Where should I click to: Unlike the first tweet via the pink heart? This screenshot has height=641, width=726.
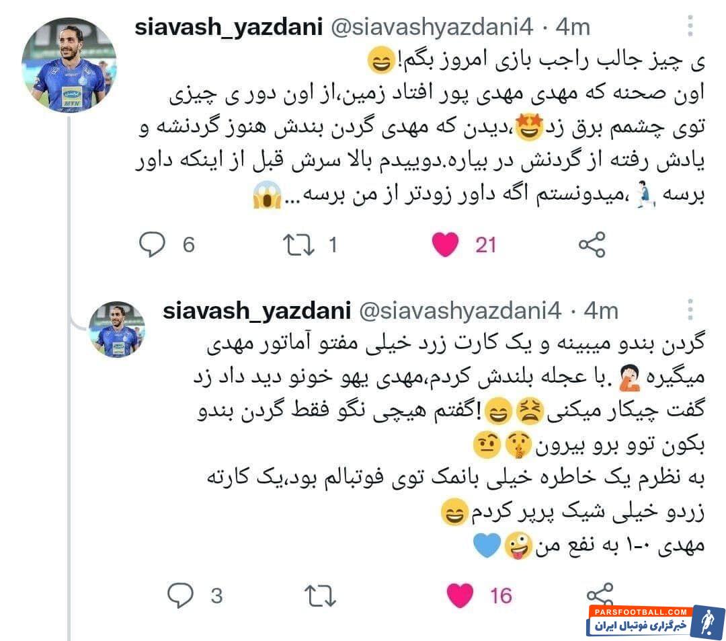coord(445,245)
